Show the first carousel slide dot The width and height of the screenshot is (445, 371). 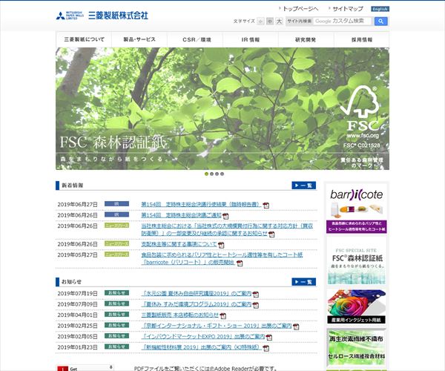[206, 174]
